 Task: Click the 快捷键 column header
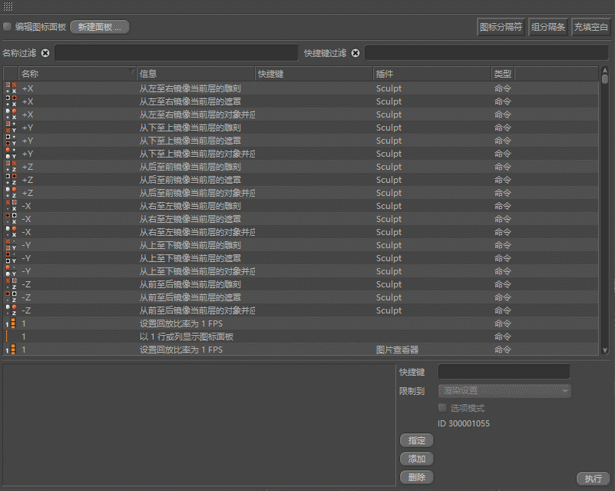click(313, 74)
